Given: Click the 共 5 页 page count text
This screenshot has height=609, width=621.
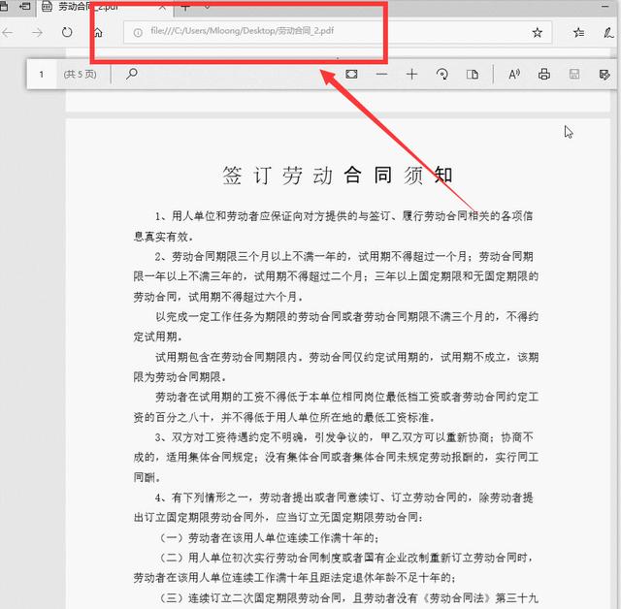Looking at the screenshot, I should pos(80,74).
